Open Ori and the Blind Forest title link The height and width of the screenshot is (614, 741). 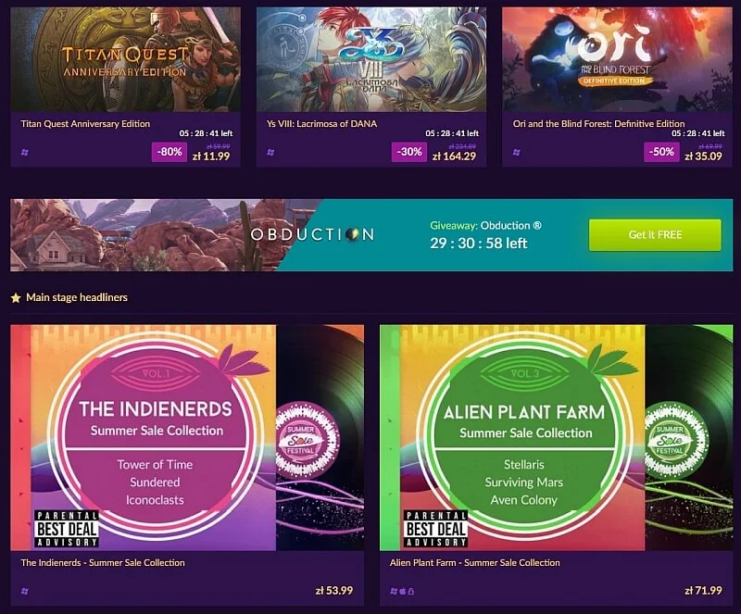[x=598, y=124]
